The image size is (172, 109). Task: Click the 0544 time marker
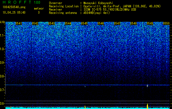[x=68, y=23]
